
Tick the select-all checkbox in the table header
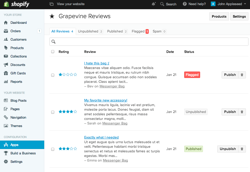(53, 52)
